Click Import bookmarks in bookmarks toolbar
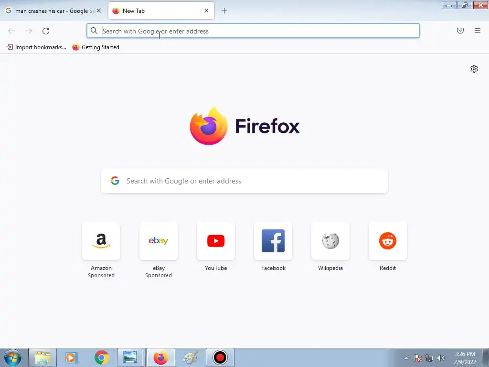Image resolution: width=489 pixels, height=367 pixels. click(x=36, y=47)
